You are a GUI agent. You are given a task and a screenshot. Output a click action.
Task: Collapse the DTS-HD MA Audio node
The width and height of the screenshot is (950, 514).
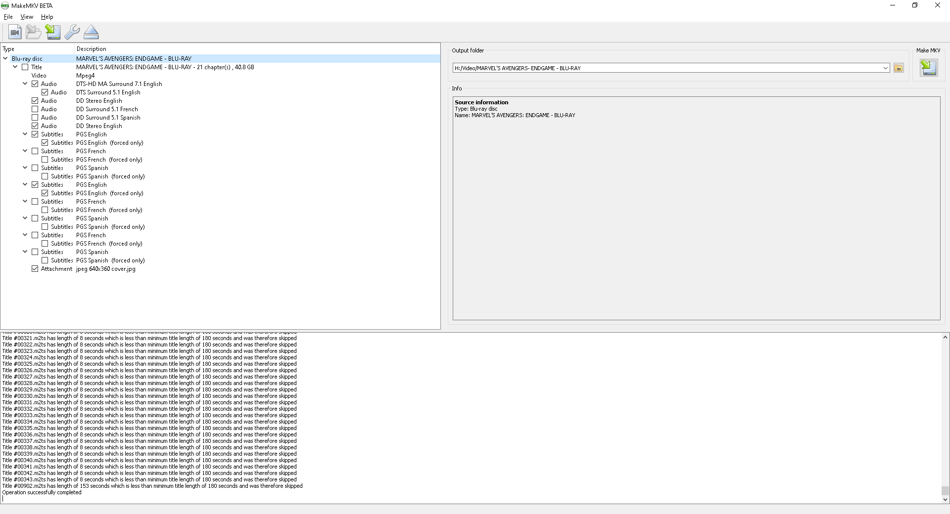click(25, 84)
